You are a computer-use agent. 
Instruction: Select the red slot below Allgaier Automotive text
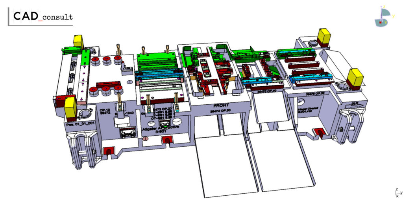point(166,140)
